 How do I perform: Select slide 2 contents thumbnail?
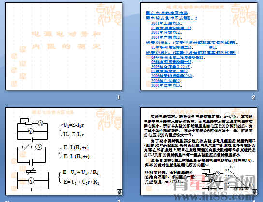[x=199, y=46]
